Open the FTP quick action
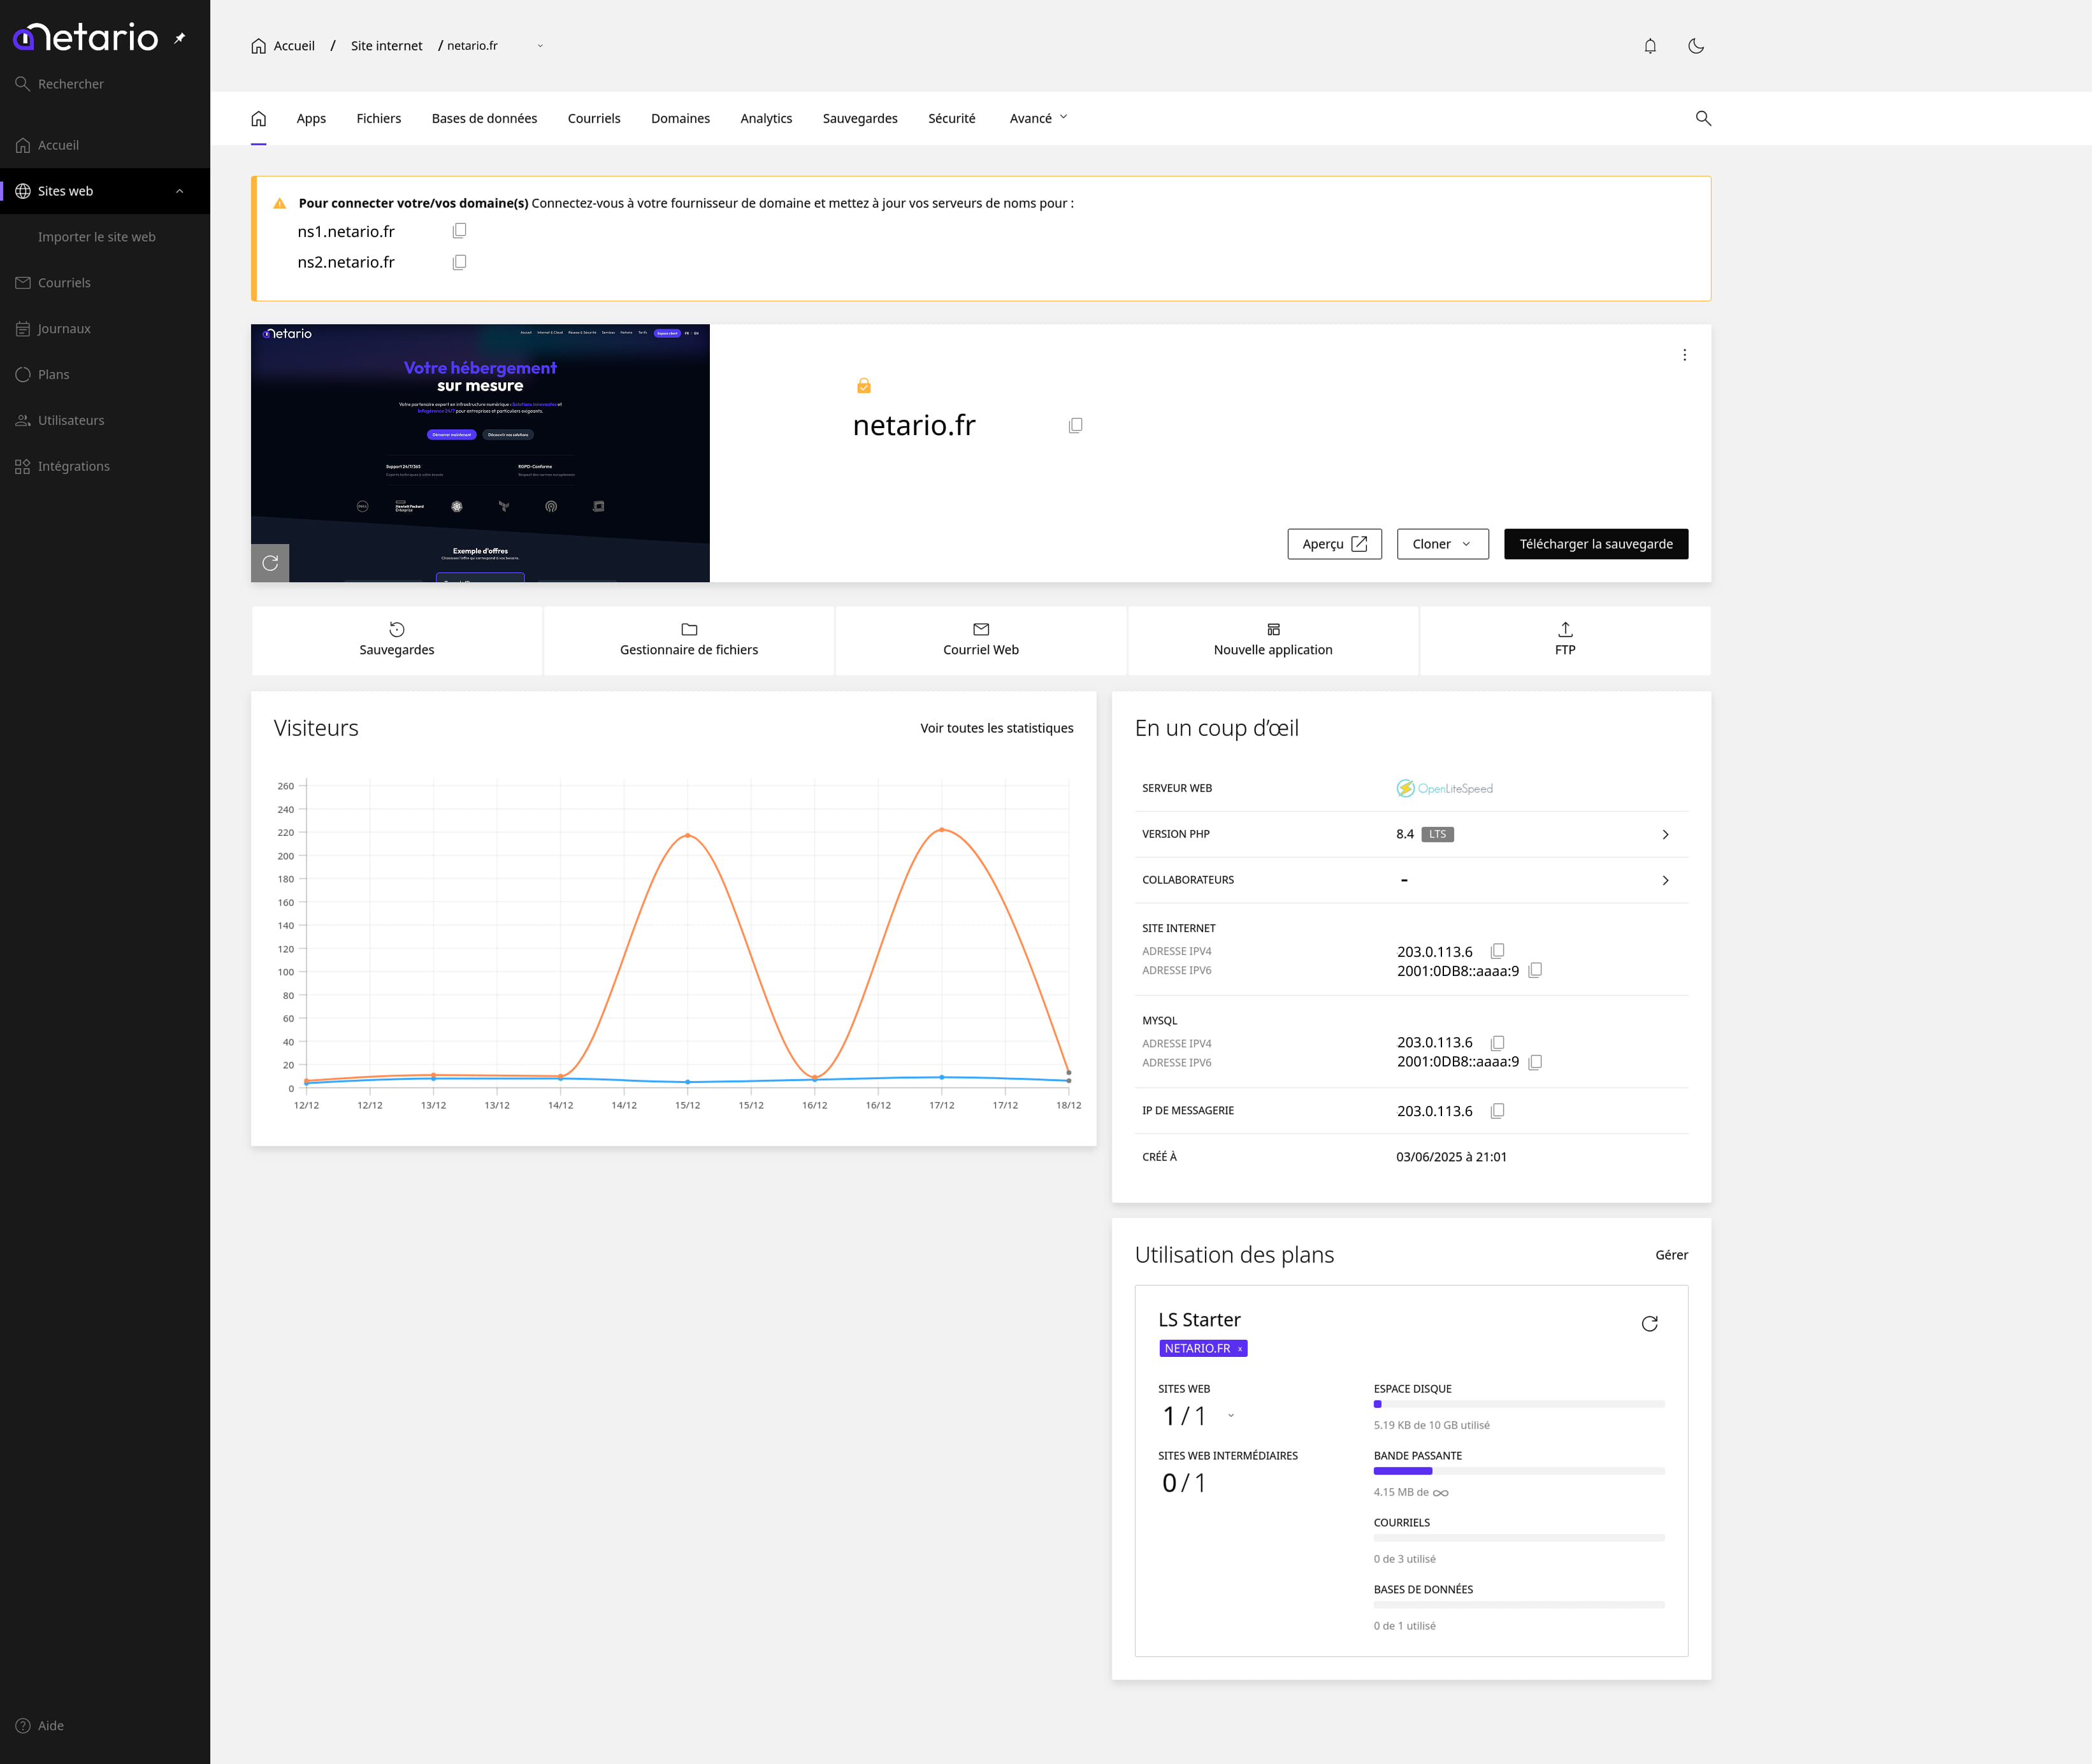 (1564, 640)
